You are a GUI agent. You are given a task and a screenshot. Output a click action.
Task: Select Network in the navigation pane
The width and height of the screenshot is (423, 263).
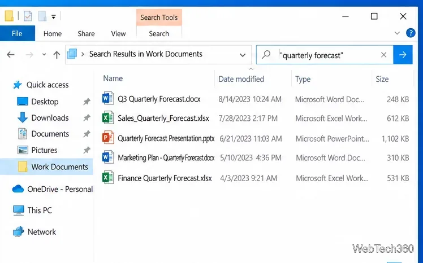coord(42,232)
